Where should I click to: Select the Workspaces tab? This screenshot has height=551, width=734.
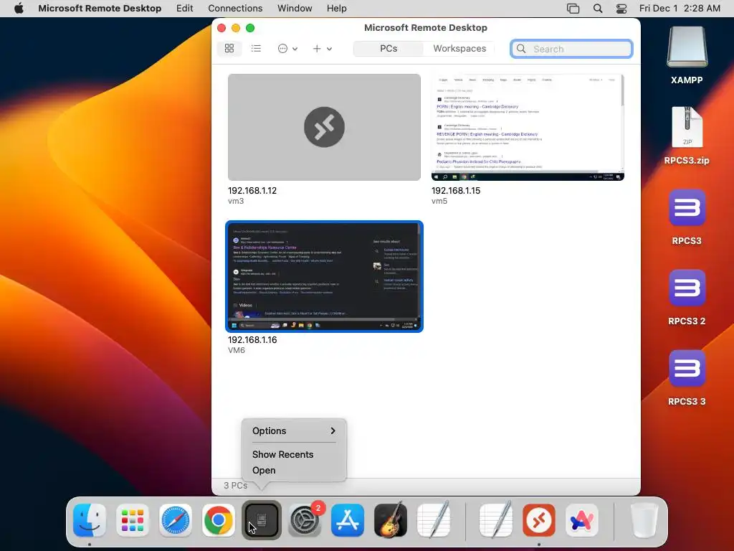click(459, 48)
